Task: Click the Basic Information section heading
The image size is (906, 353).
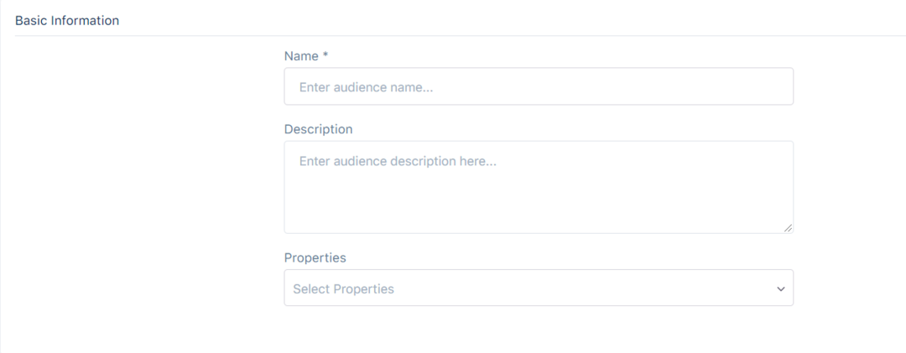Action: [67, 21]
